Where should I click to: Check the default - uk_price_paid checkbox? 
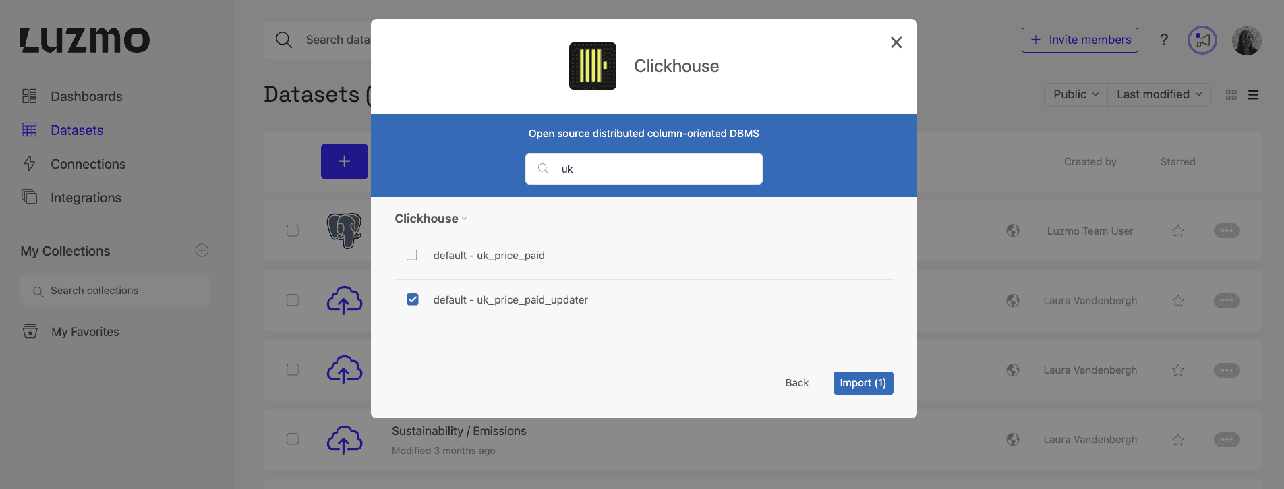pyautogui.click(x=412, y=255)
